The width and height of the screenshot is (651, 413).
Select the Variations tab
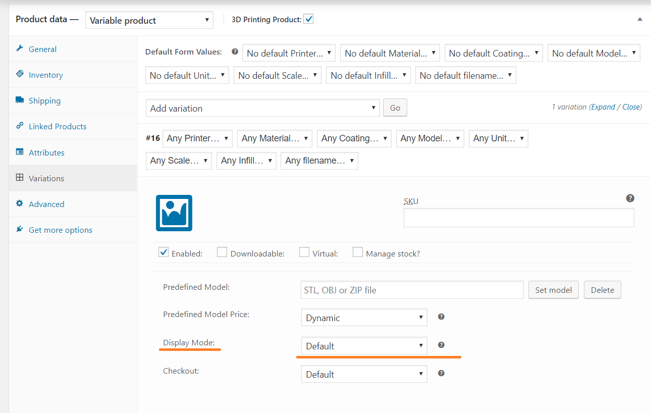pos(73,178)
